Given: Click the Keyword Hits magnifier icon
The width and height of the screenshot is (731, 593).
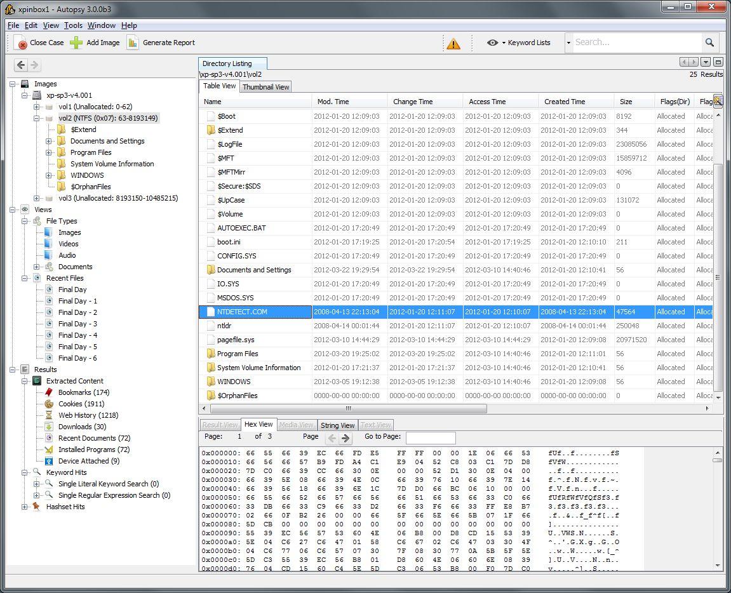Looking at the screenshot, I should (36, 472).
